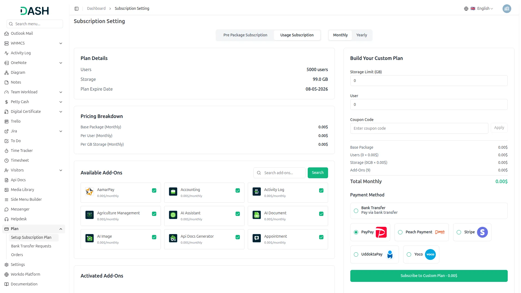521x293 pixels.
Task: Uncheck the AamarPay add-on checkbox
Action: pos(154,190)
